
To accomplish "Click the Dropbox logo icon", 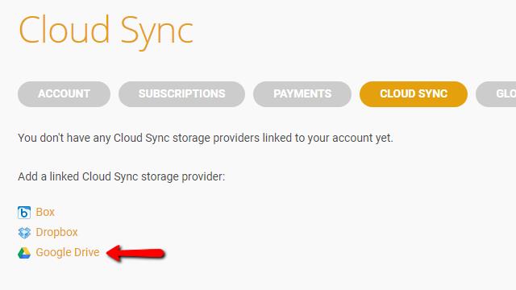I will click(x=24, y=233).
